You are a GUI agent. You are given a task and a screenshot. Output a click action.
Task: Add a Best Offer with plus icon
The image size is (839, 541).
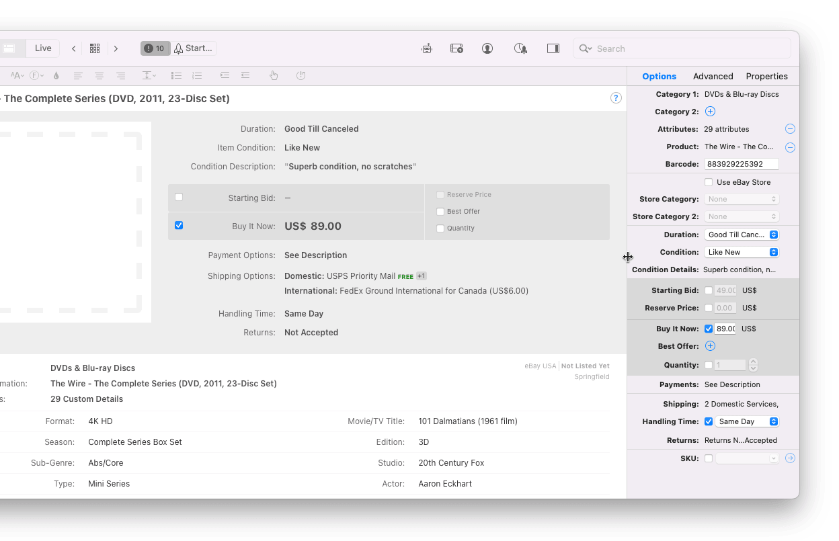pyautogui.click(x=710, y=346)
